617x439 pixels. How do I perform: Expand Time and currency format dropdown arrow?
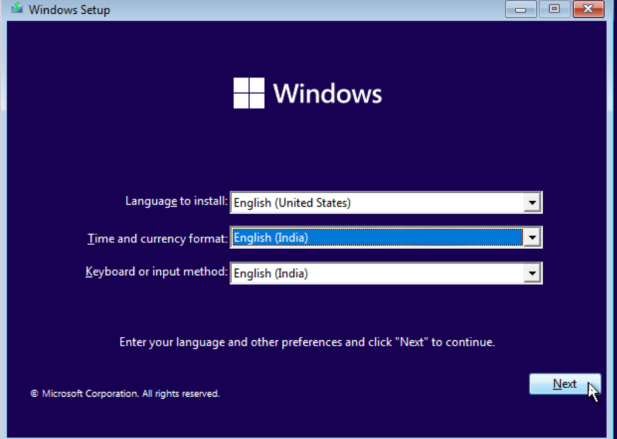(532, 237)
